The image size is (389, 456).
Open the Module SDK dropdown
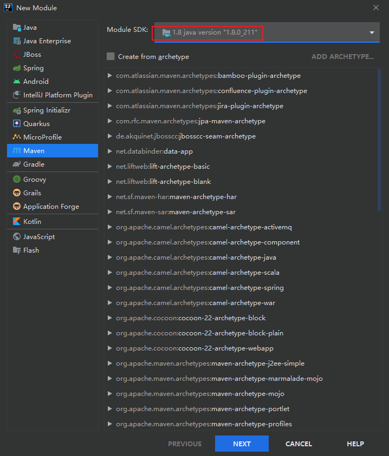[x=372, y=33]
